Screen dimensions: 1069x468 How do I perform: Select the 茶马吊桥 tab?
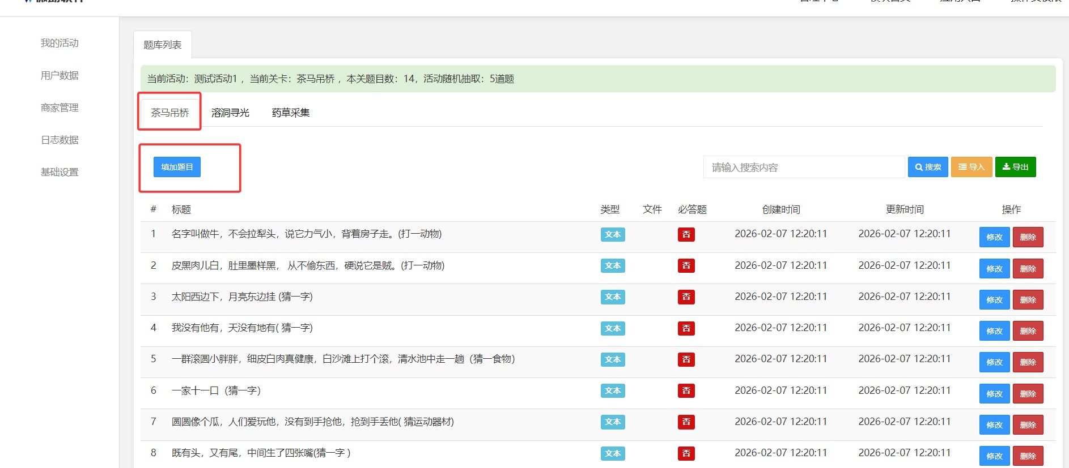pyautogui.click(x=169, y=113)
